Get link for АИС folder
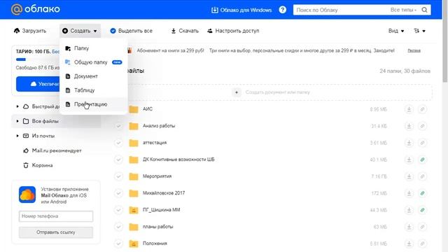This screenshot has width=448, height=252. 422,109
